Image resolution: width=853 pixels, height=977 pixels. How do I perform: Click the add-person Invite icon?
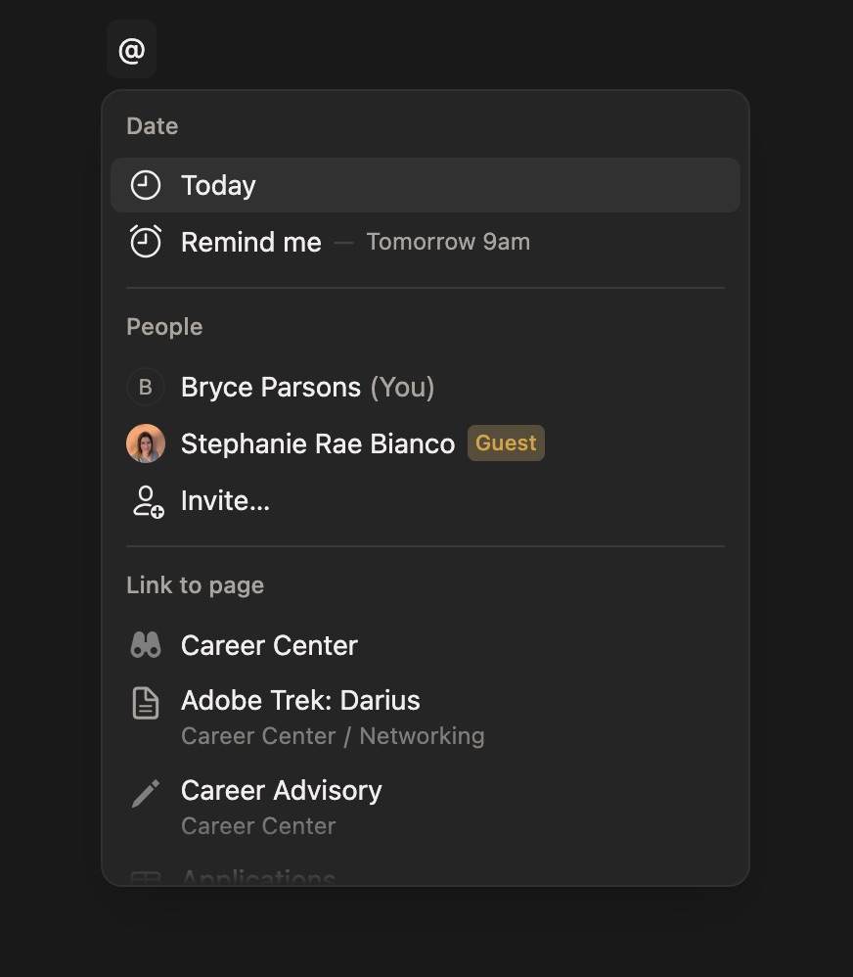pos(147,501)
